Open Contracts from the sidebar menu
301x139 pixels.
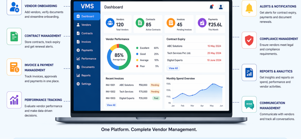pos(87,33)
